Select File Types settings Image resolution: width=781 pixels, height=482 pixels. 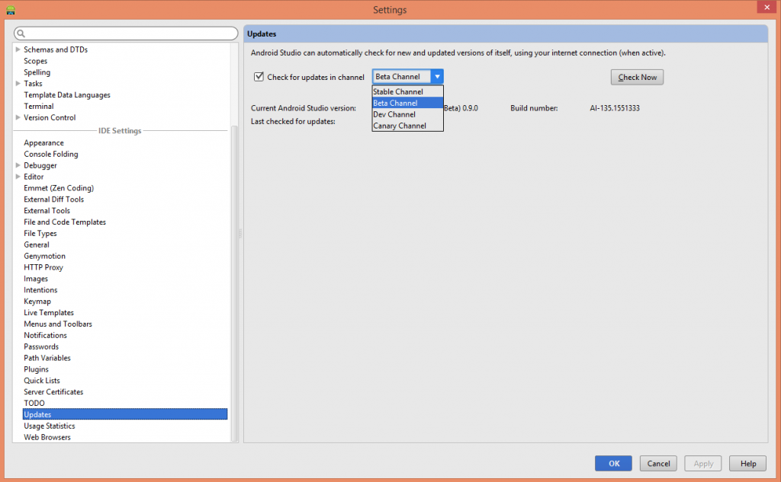tap(40, 233)
